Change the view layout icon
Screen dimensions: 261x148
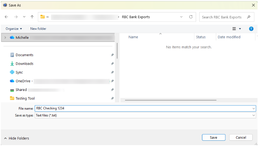[234, 29]
